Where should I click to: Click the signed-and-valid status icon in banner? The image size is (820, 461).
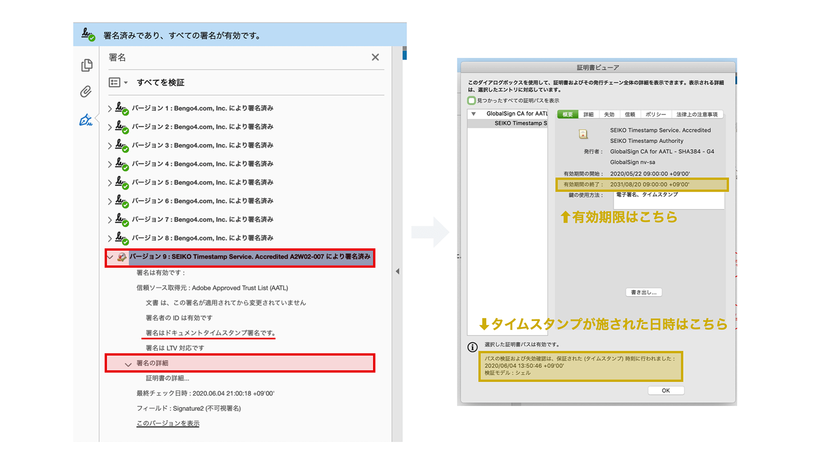click(x=88, y=34)
